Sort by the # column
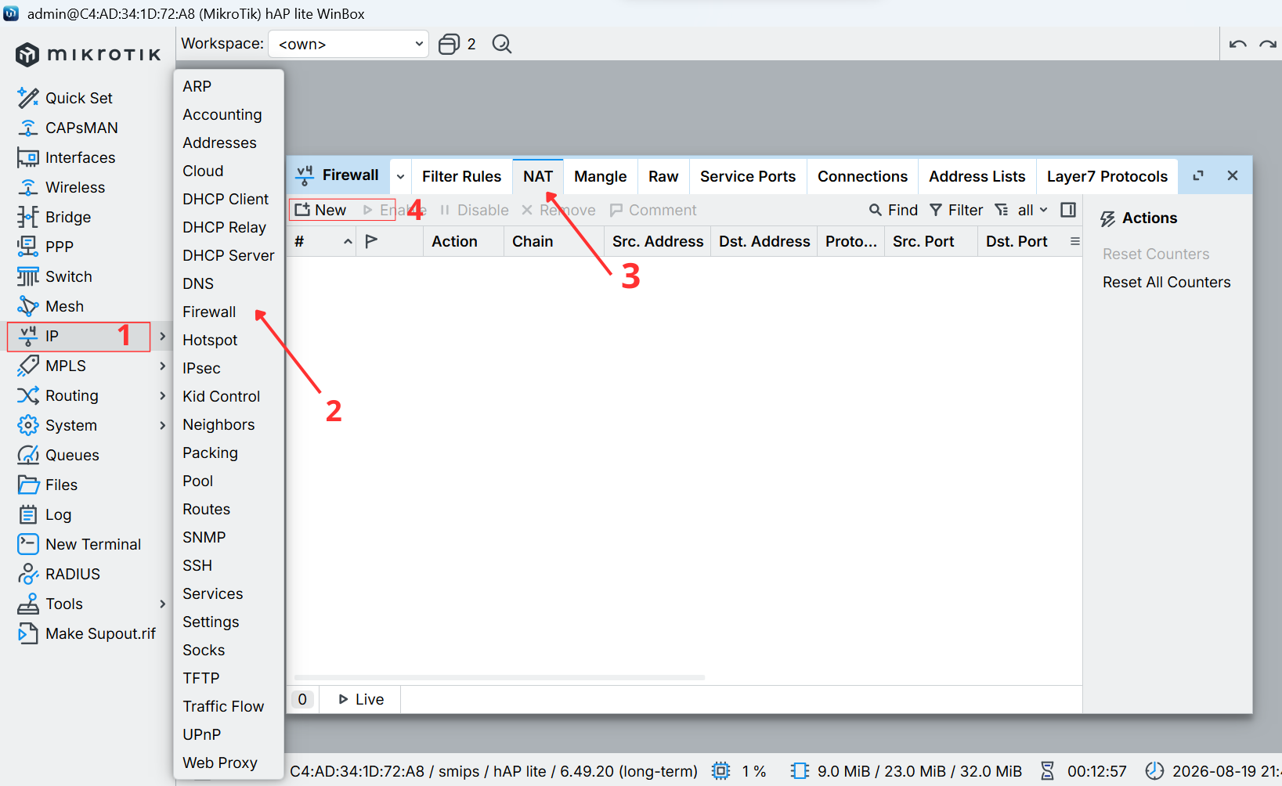The width and height of the screenshot is (1282, 786). (x=322, y=241)
